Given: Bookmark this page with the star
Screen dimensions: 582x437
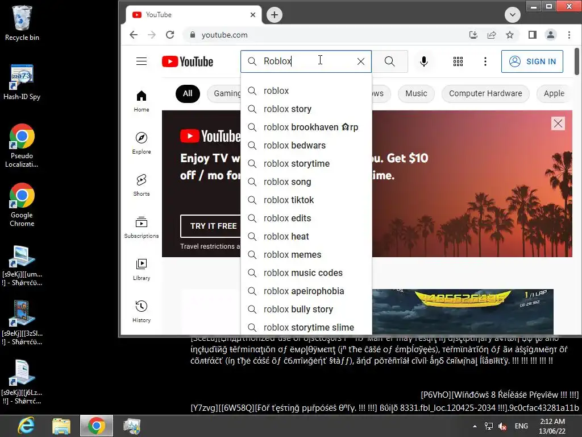Looking at the screenshot, I should [510, 35].
